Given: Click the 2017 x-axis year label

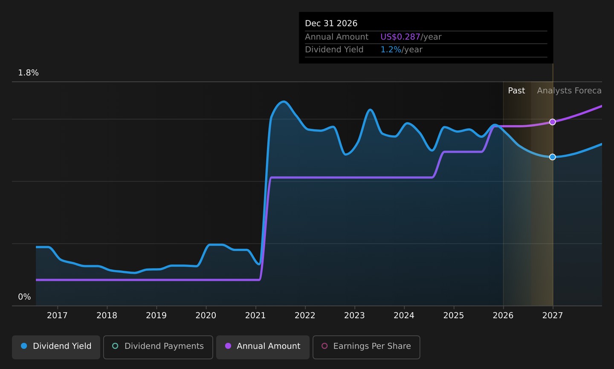Looking at the screenshot, I should (x=57, y=315).
